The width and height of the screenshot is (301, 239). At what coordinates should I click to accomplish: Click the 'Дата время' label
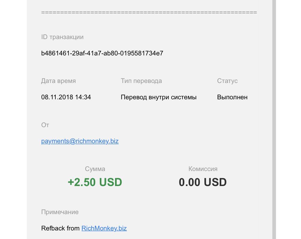coord(59,81)
